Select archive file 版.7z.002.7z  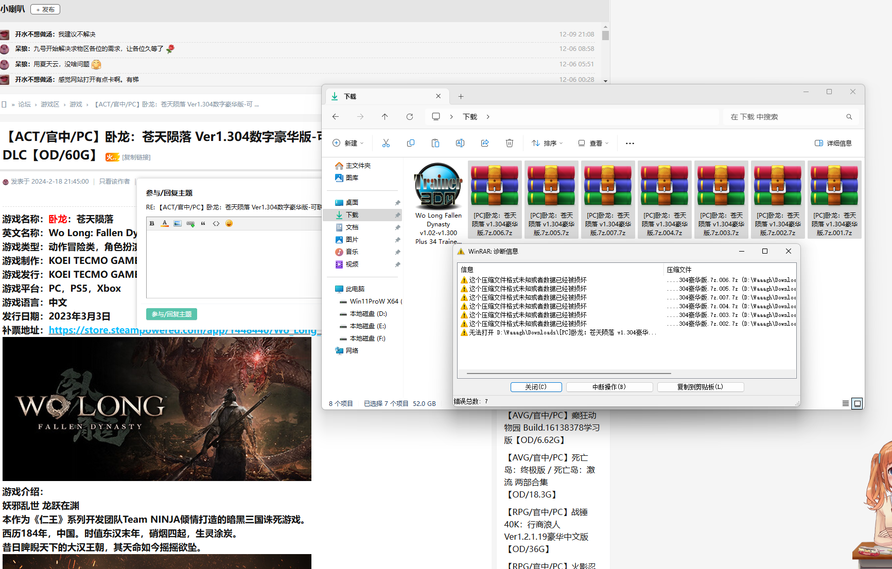(x=778, y=200)
